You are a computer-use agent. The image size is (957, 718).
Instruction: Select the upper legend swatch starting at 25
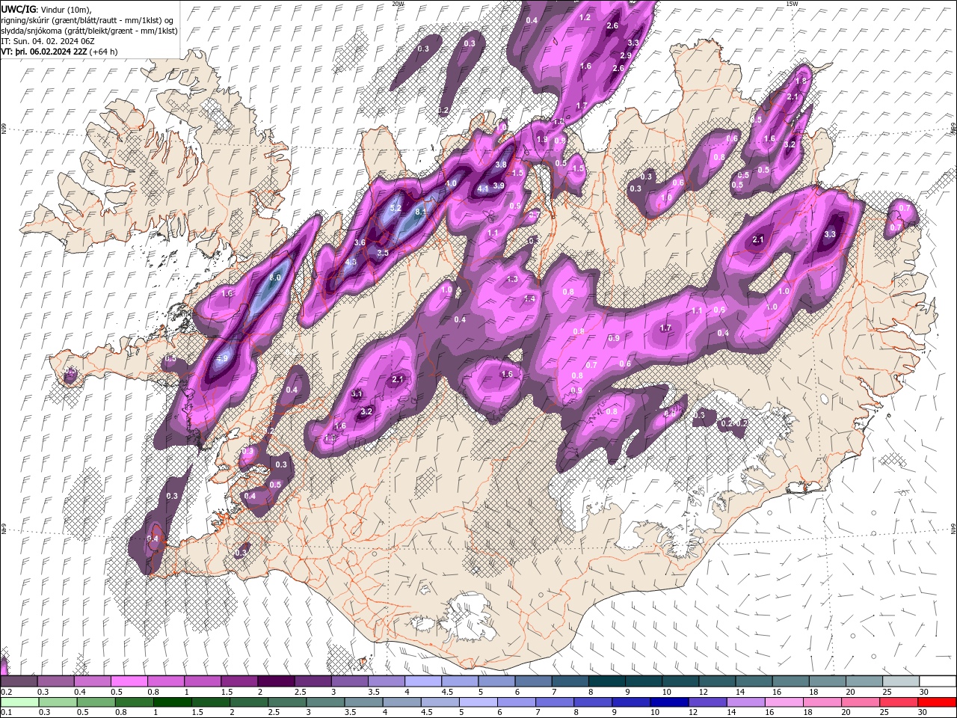[x=900, y=681]
